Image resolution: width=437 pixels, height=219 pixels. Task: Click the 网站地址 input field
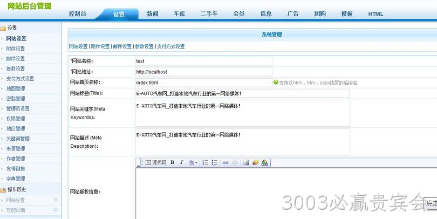204,72
